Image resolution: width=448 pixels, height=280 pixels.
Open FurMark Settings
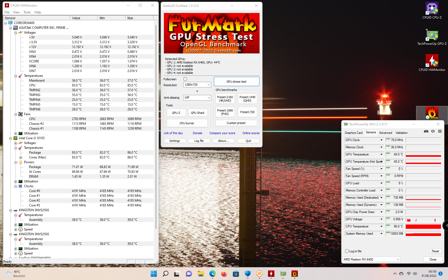click(175, 141)
